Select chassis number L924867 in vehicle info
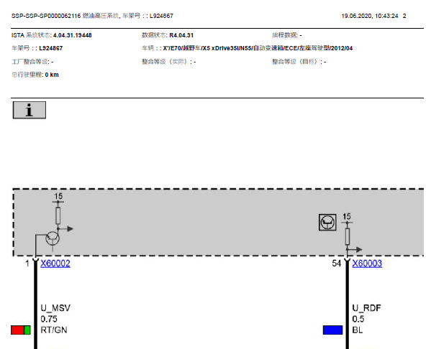Viewport: 431px width, 349px height. (51, 48)
